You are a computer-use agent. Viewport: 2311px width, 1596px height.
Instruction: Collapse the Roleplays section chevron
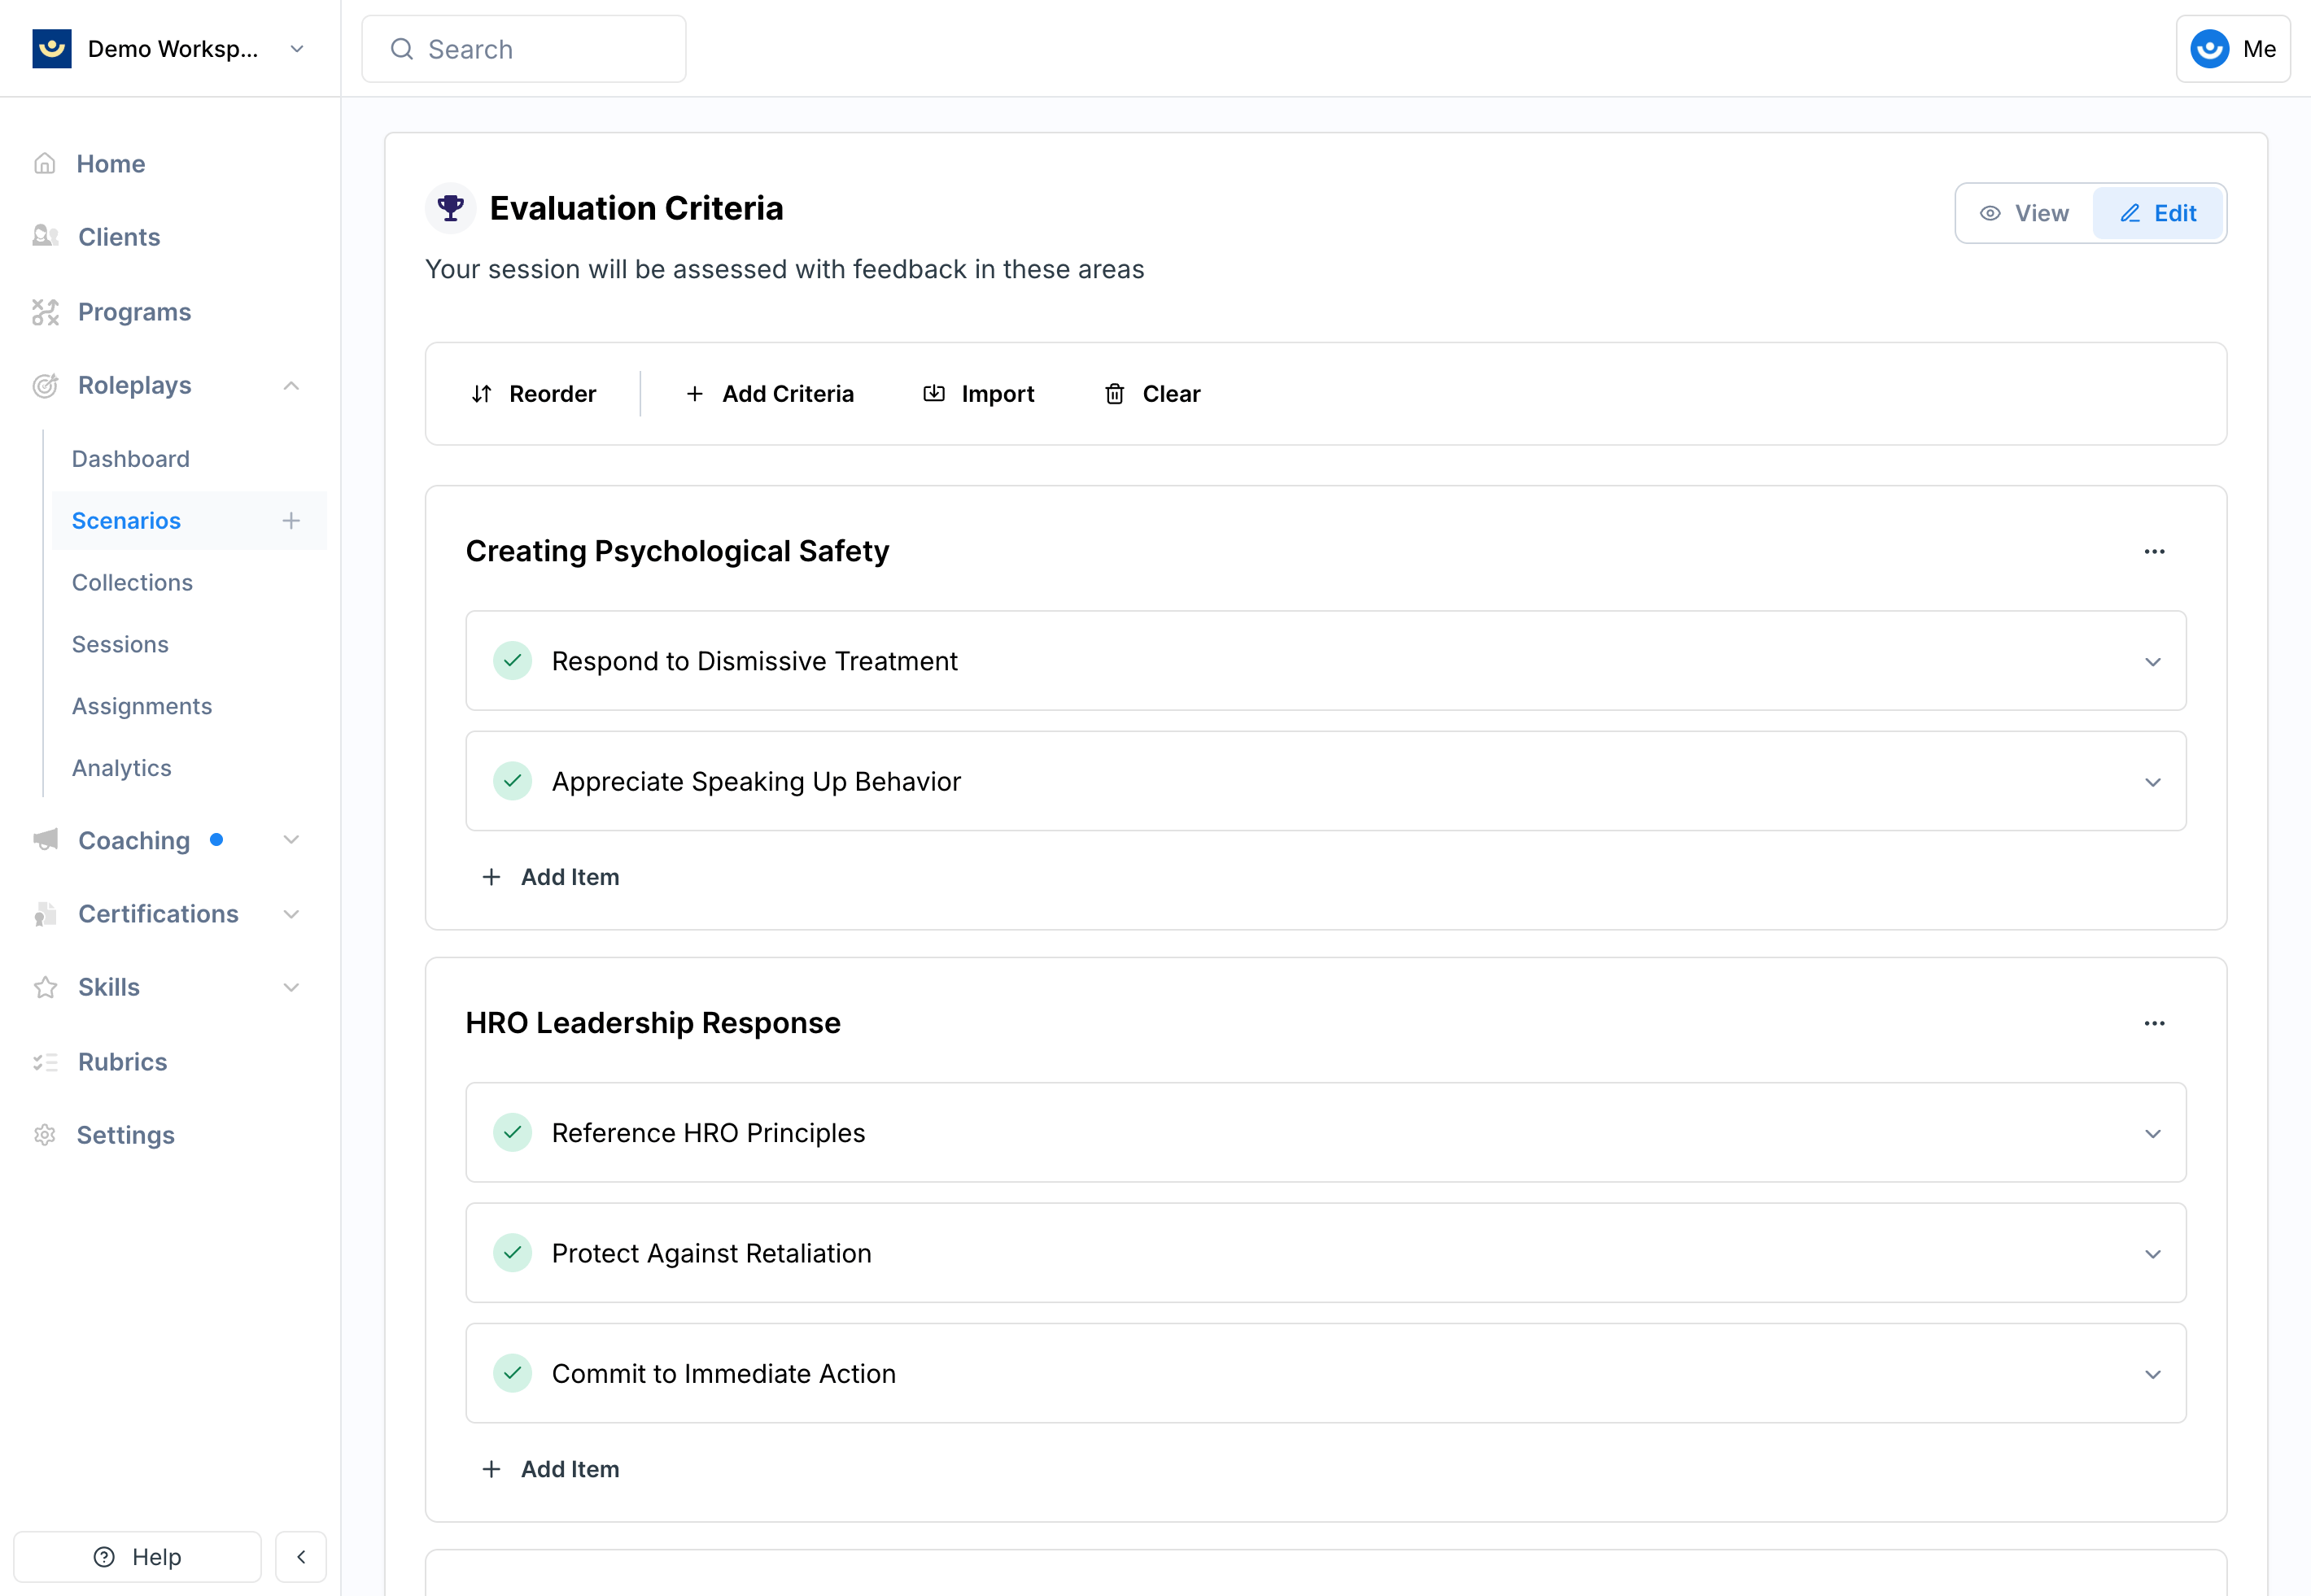click(x=291, y=386)
